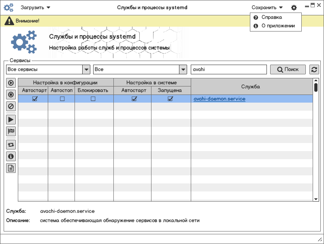324x244 pixels.
Task: Check Блокировать checkbox for avahi-daemon
Action: coord(93,99)
